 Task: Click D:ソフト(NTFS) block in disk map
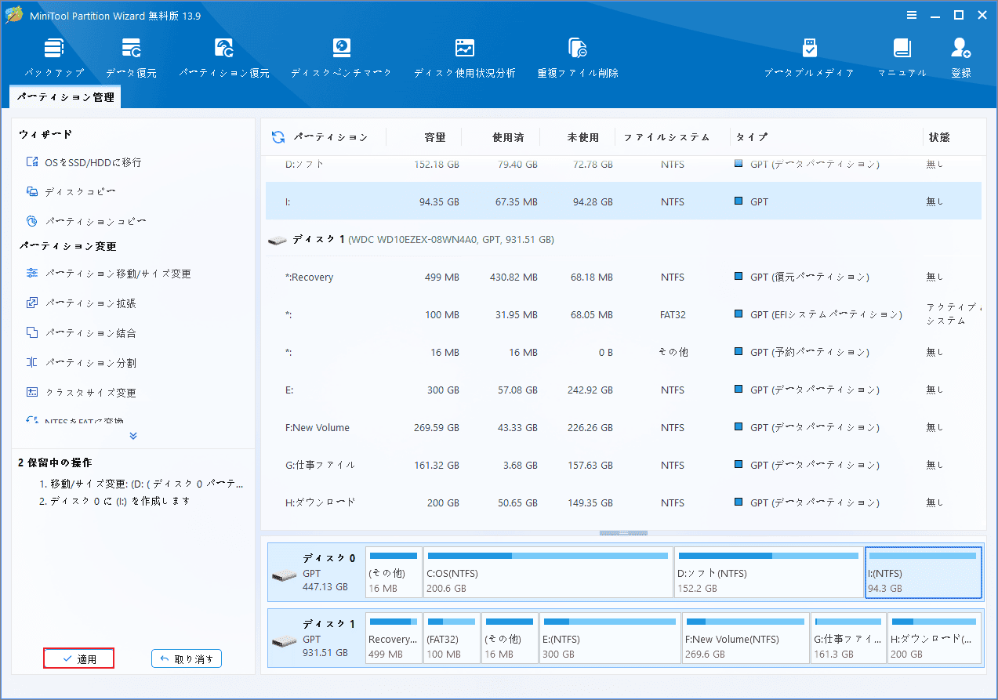pos(768,572)
